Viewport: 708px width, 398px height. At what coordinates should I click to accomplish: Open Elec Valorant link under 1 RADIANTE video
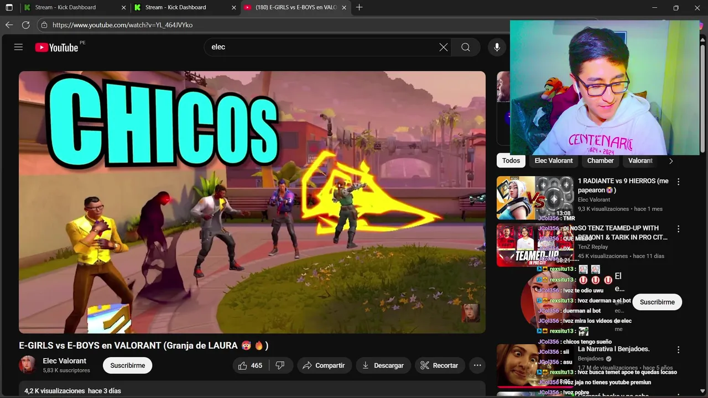(594, 200)
